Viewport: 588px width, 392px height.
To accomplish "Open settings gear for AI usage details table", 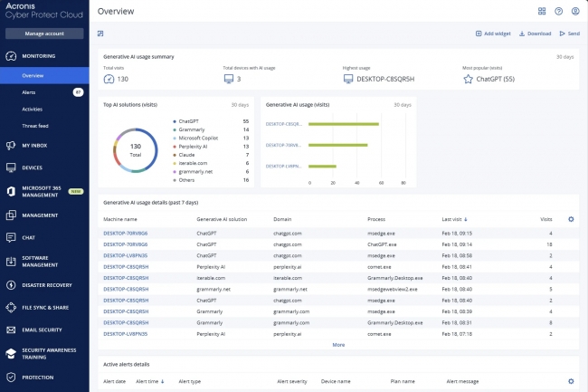I will (570, 219).
